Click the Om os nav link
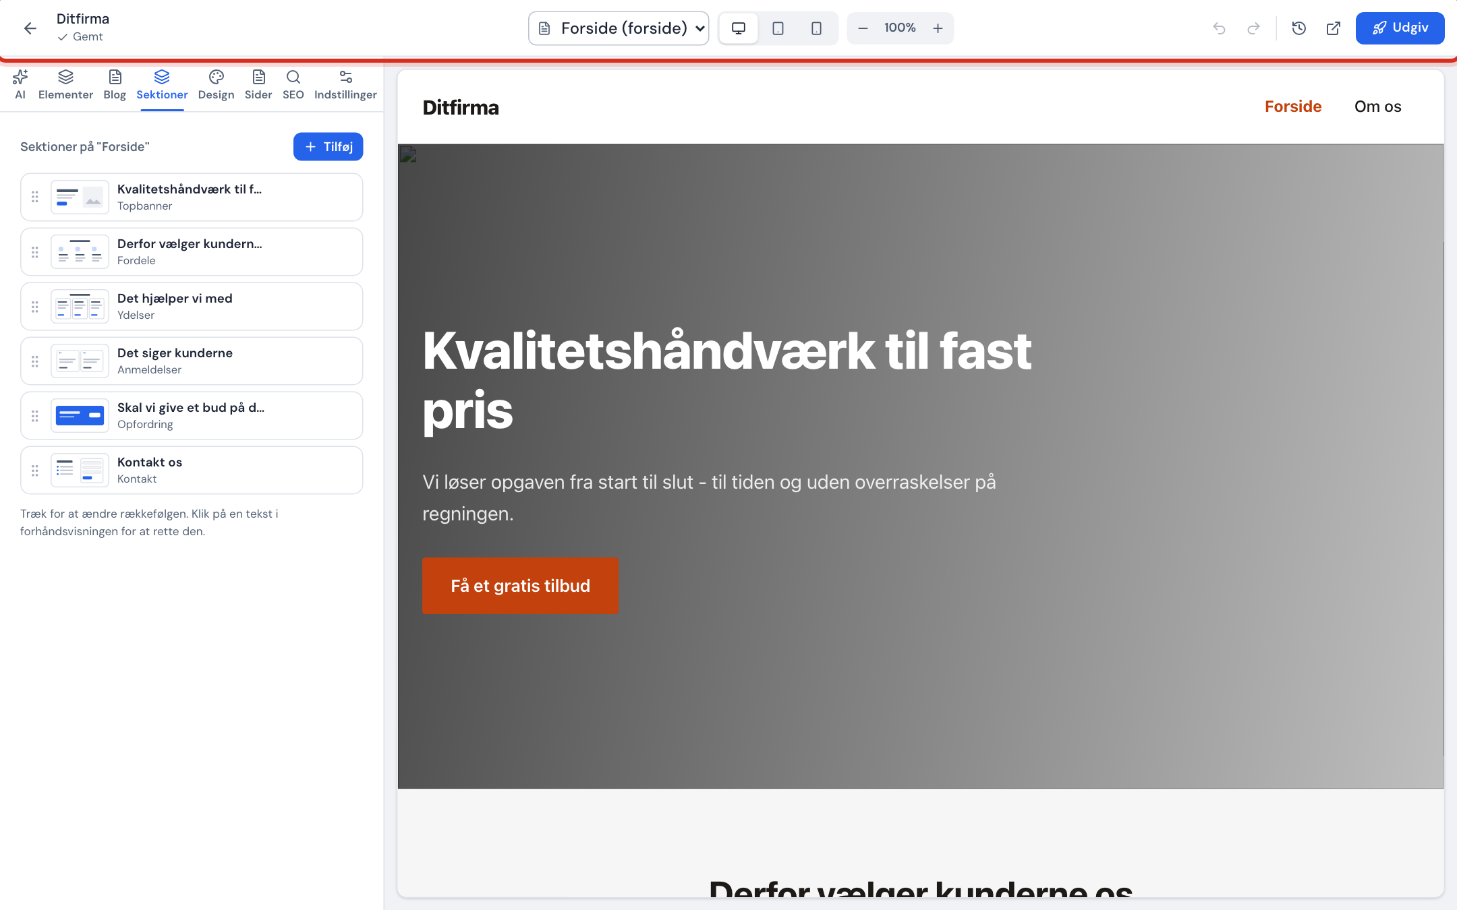The height and width of the screenshot is (910, 1457). click(x=1377, y=107)
